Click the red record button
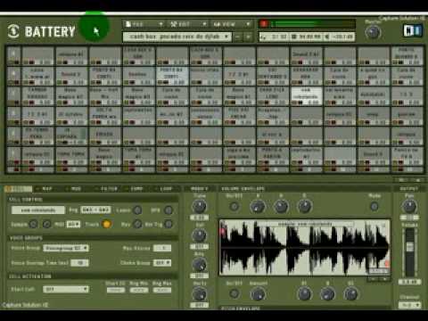This screenshot has height=321, width=428. coord(264,24)
